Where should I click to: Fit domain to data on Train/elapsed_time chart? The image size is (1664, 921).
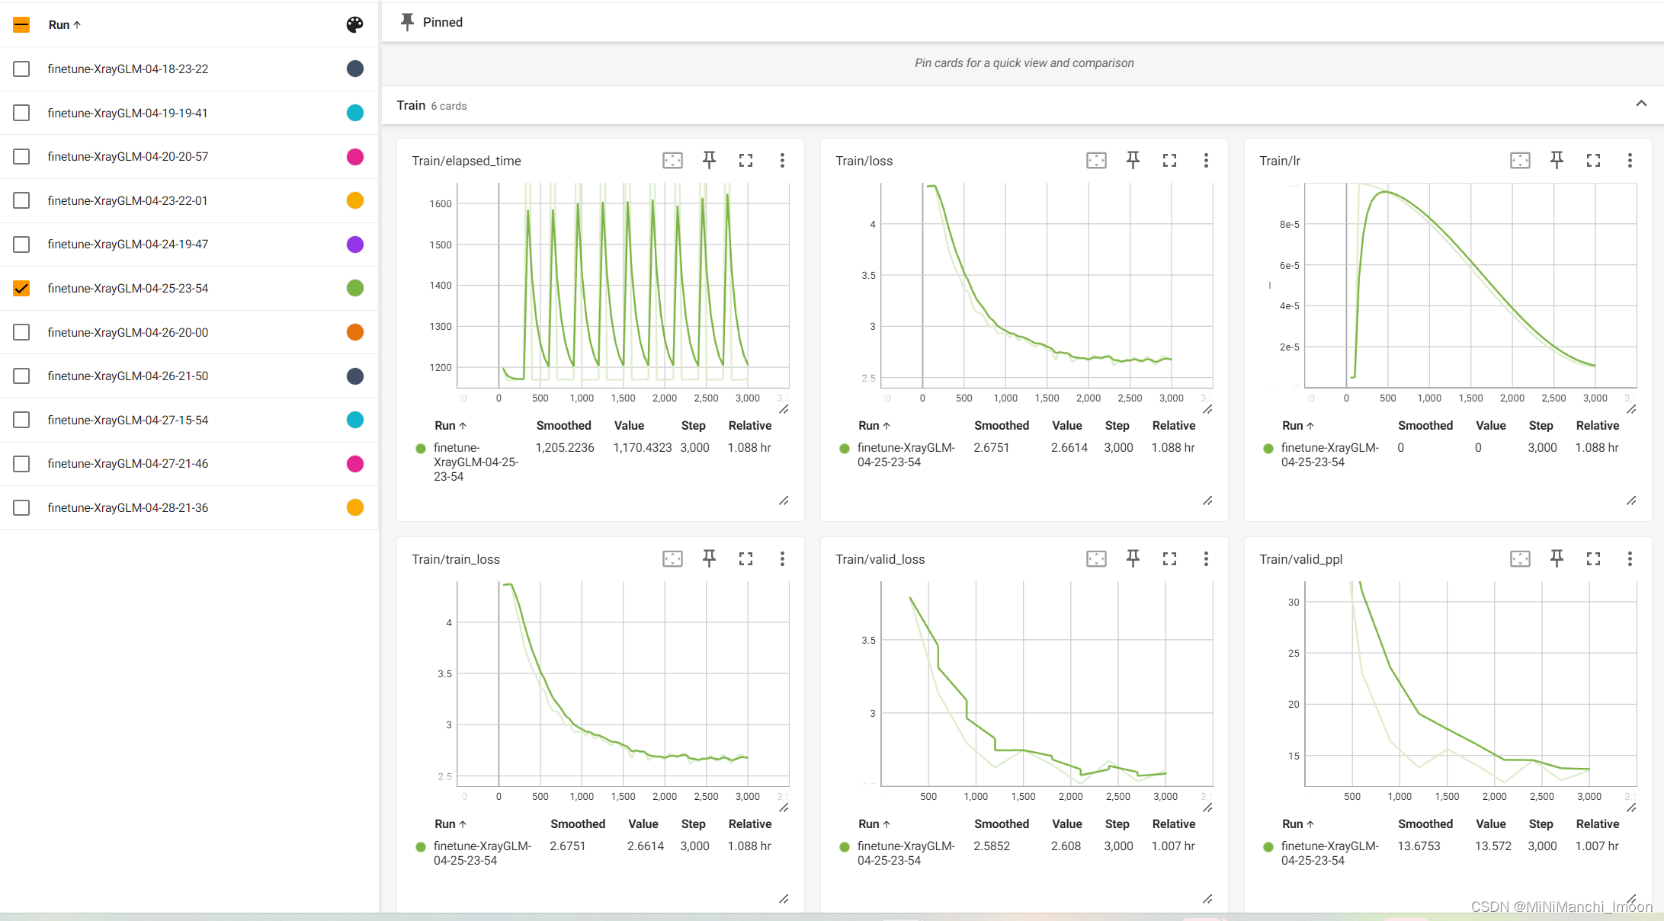pyautogui.click(x=672, y=160)
